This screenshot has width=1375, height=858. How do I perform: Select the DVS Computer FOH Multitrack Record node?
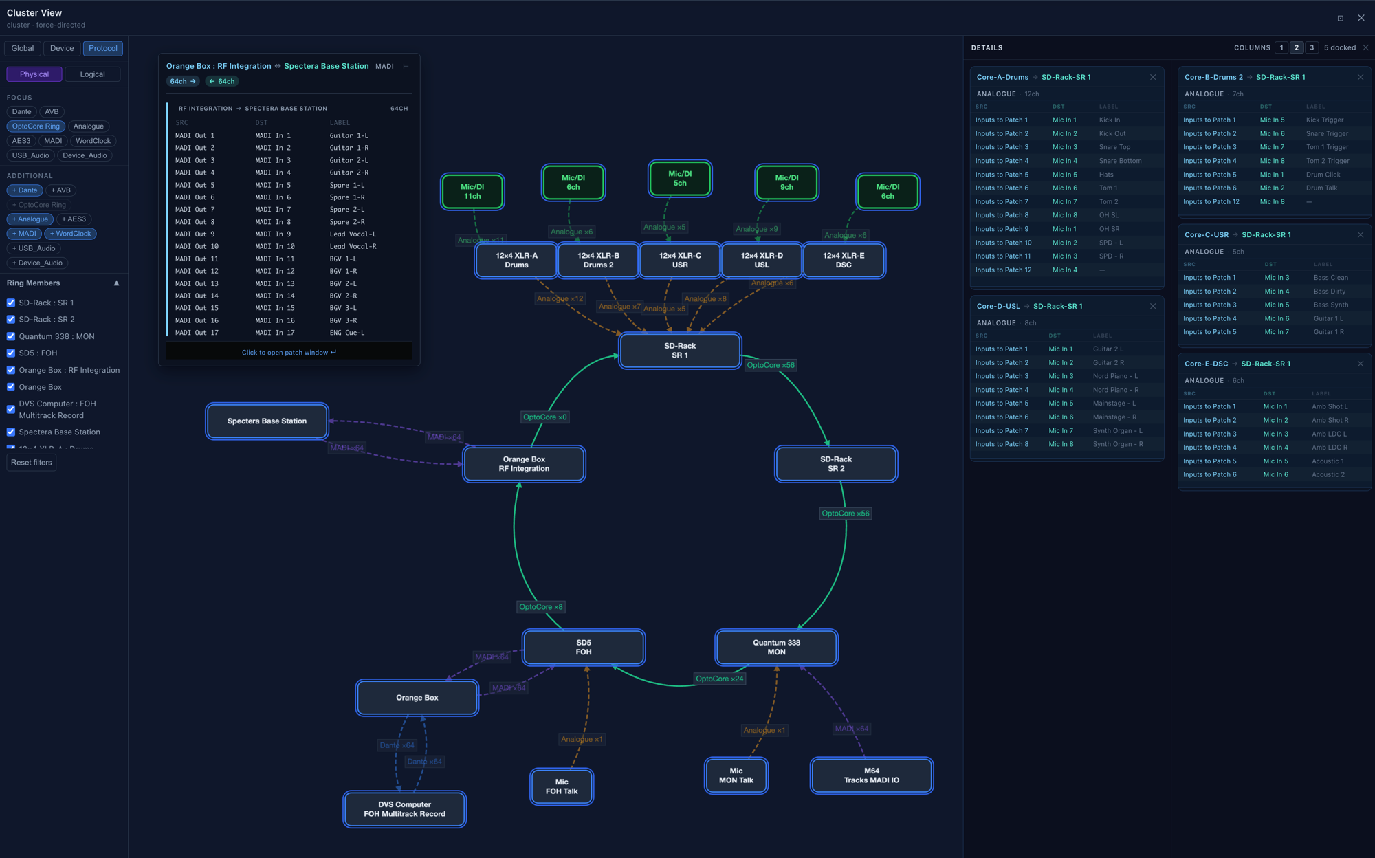404,809
